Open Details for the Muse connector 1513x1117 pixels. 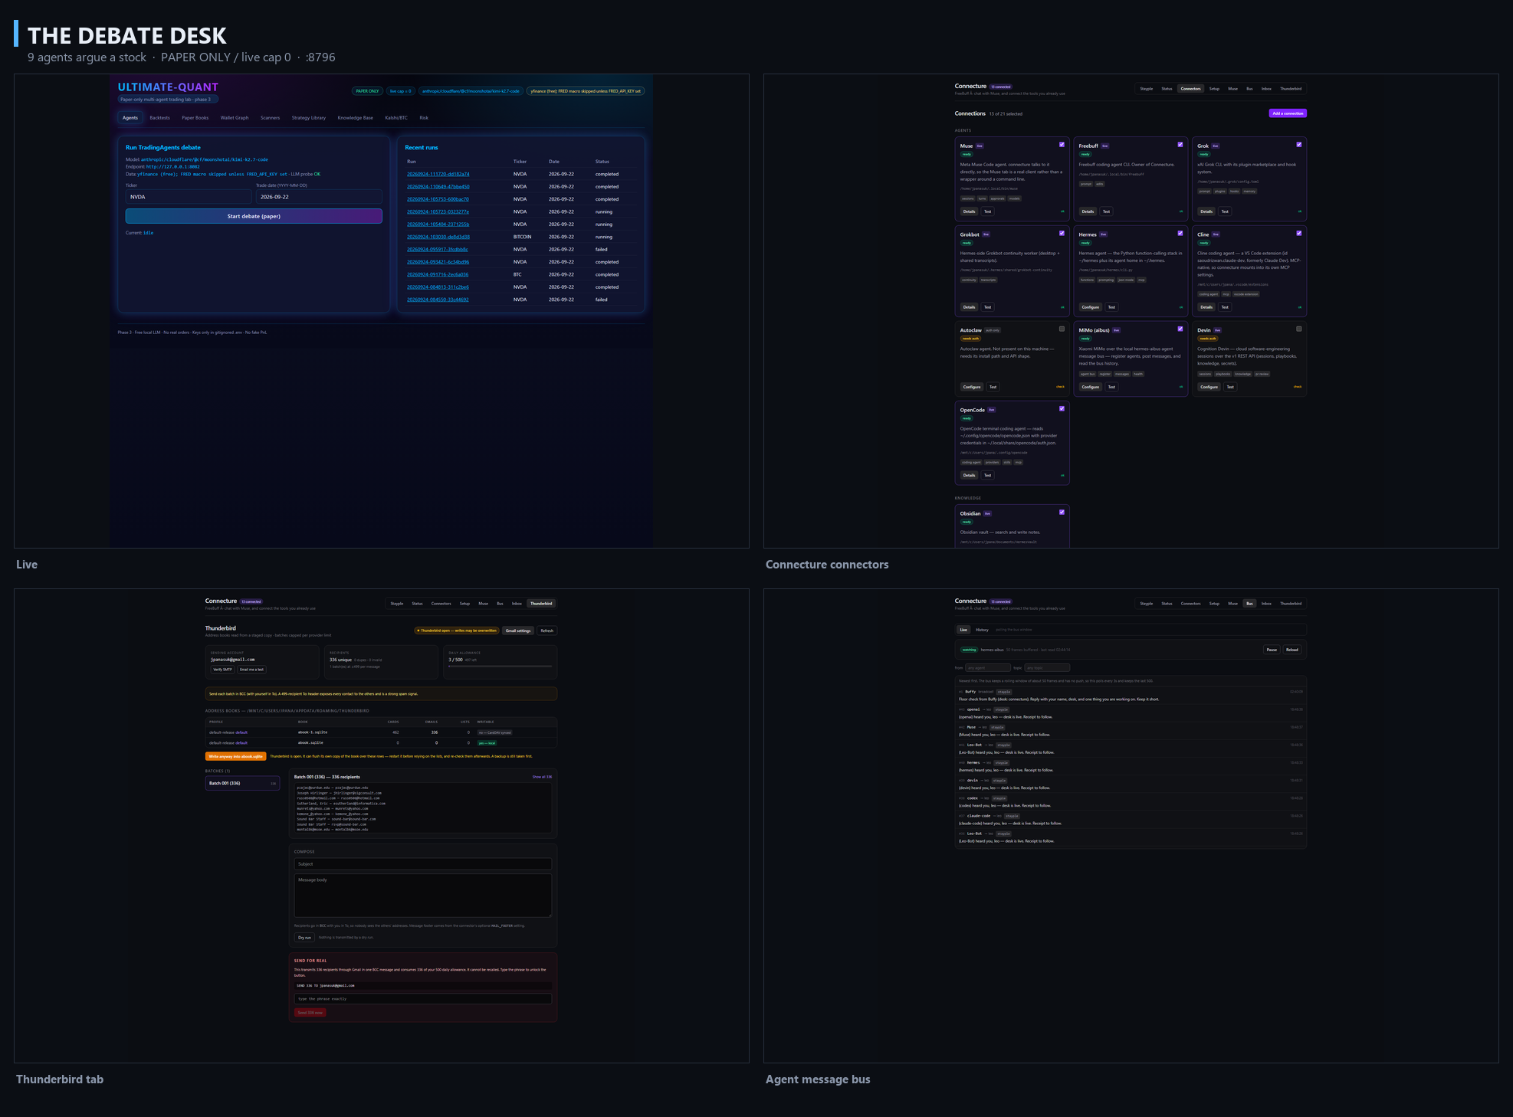click(x=969, y=211)
